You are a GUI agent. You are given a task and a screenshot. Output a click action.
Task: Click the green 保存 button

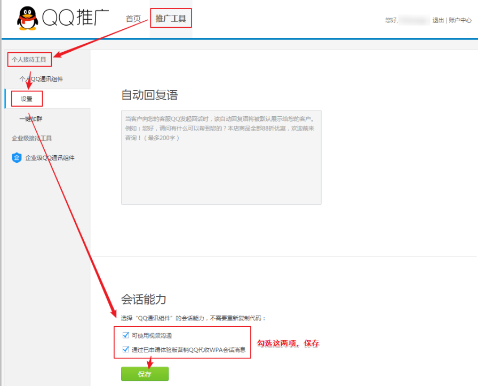click(x=145, y=374)
